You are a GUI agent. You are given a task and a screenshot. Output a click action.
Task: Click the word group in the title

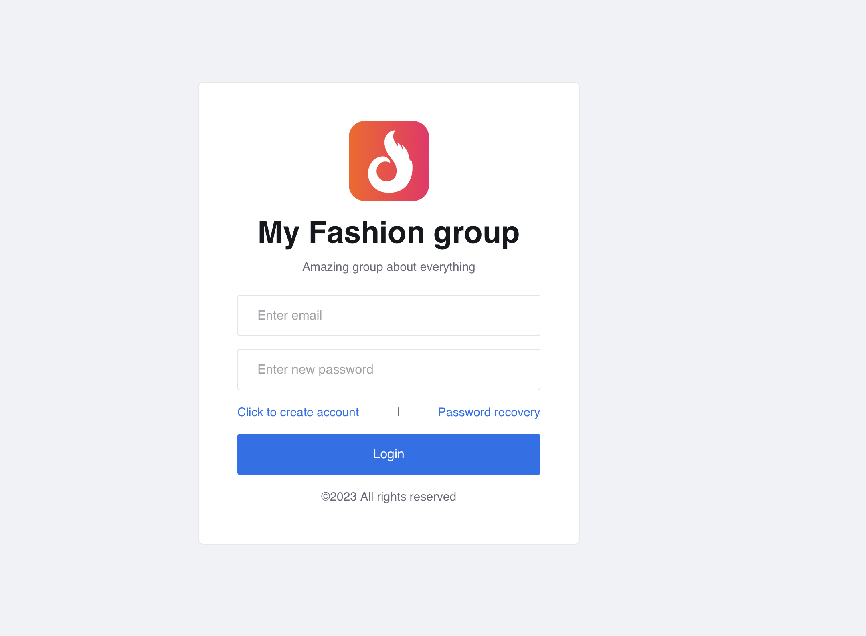click(476, 233)
